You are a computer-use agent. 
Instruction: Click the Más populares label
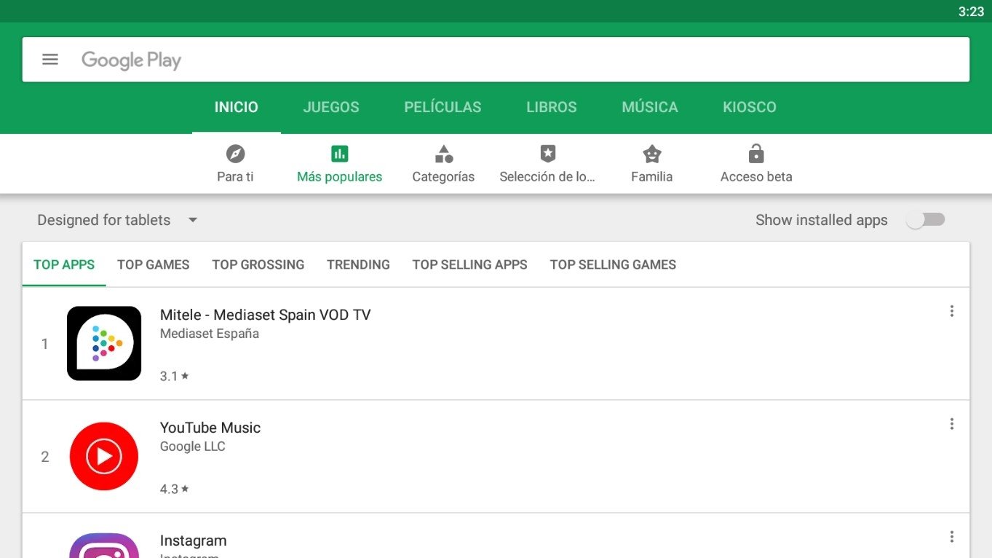coord(339,177)
